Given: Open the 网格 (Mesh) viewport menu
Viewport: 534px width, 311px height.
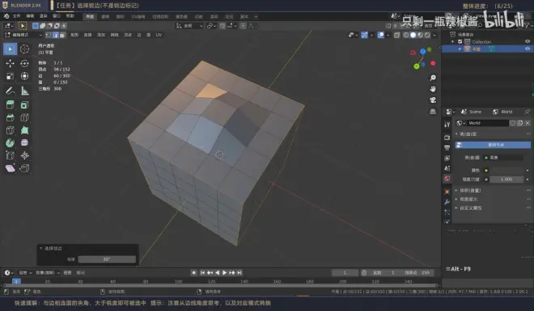Looking at the screenshot, I should [114, 35].
